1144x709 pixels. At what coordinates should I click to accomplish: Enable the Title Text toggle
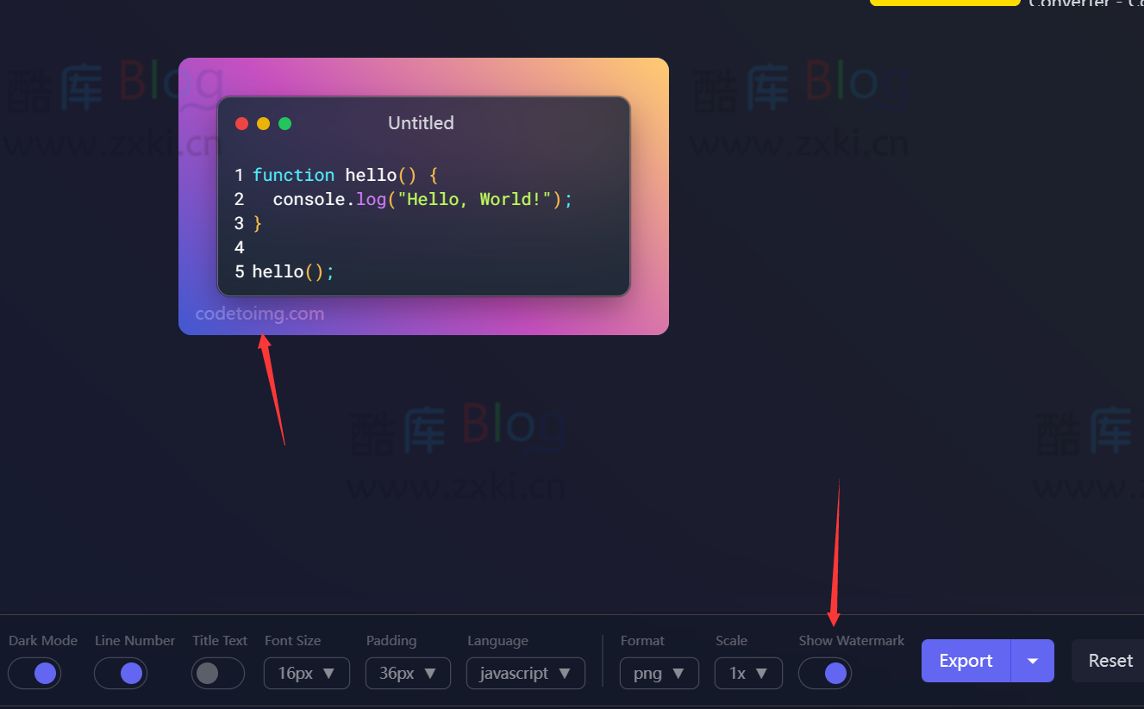(218, 673)
